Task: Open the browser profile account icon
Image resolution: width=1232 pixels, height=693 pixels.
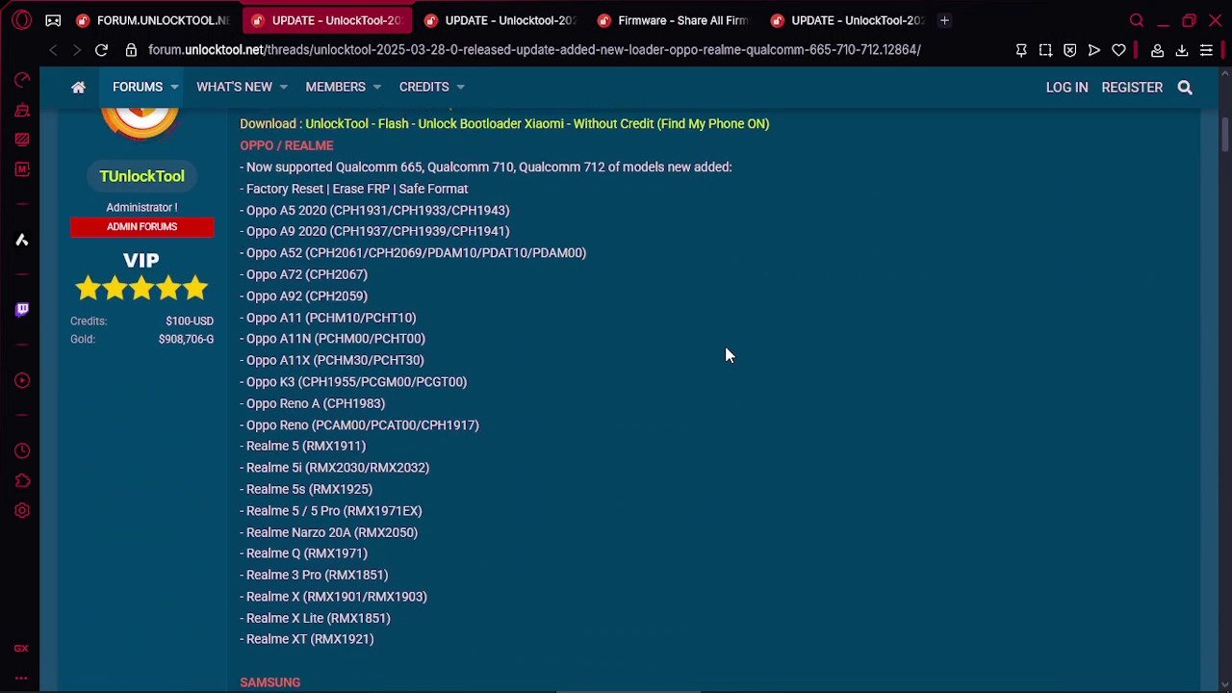Action: pos(1157,50)
